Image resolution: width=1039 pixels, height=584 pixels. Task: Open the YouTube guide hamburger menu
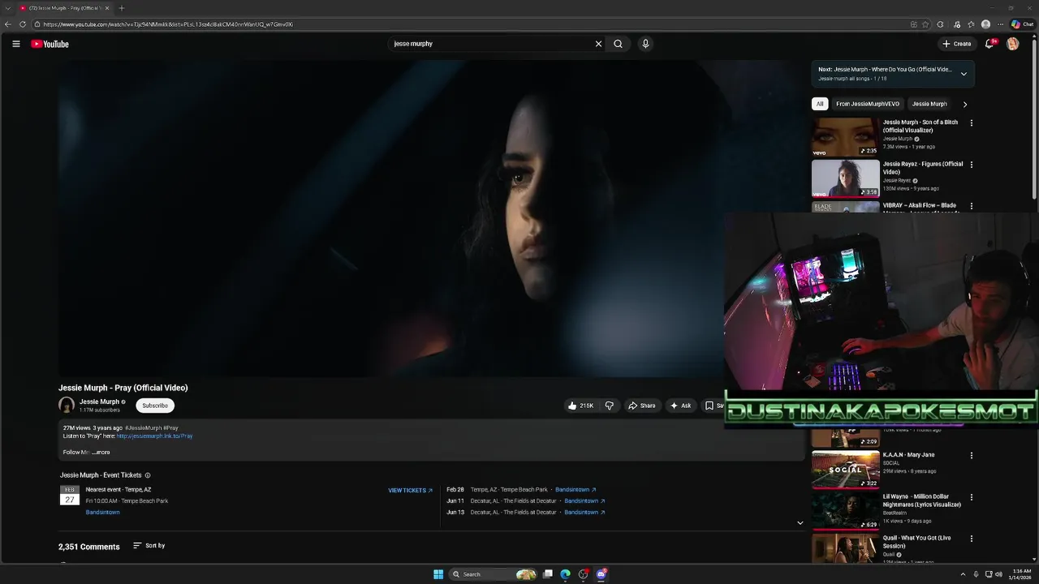tap(15, 44)
